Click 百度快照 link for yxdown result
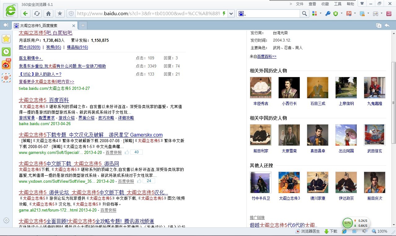Screen dimensions: 396x236 pyautogui.click(x=126, y=181)
